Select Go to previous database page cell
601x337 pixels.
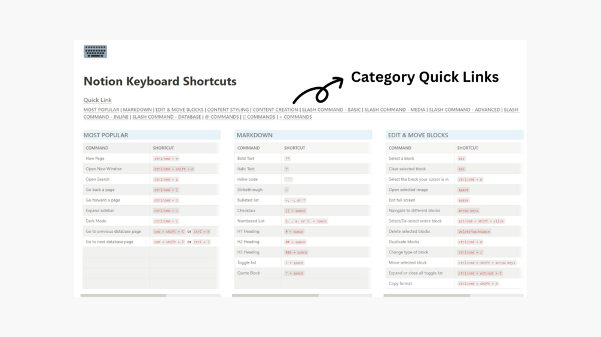pos(116,231)
